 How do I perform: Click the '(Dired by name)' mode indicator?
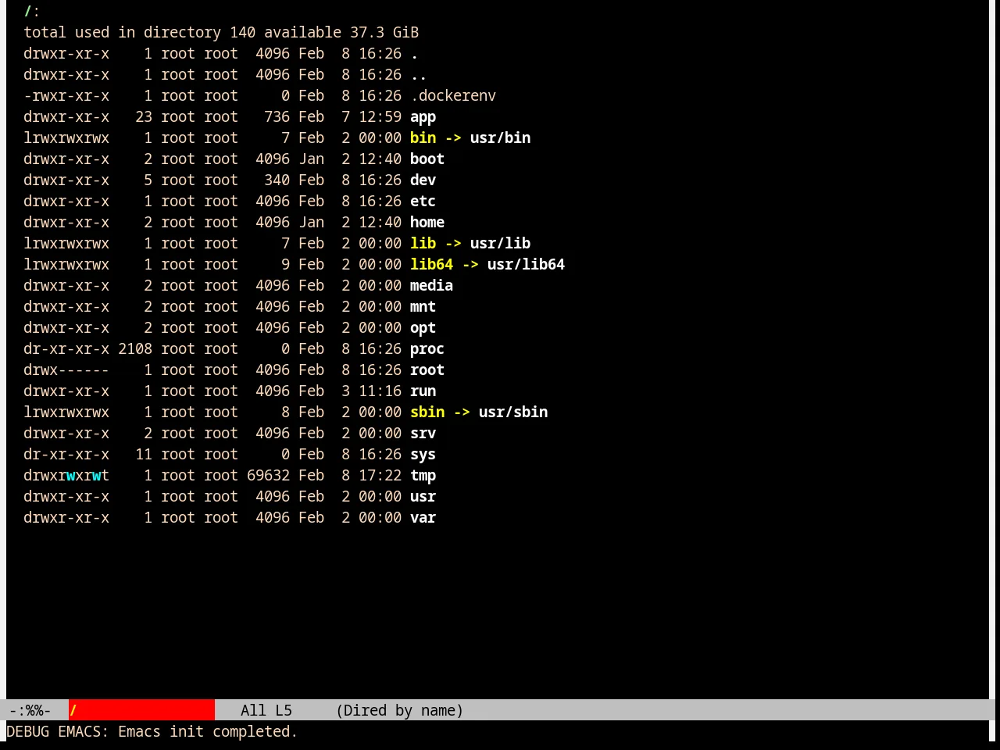point(399,710)
